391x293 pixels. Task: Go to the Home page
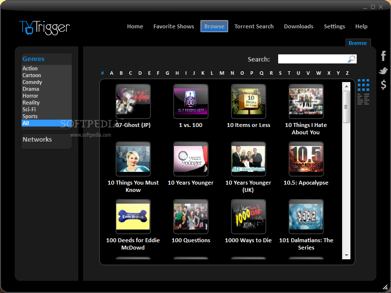[x=135, y=26]
